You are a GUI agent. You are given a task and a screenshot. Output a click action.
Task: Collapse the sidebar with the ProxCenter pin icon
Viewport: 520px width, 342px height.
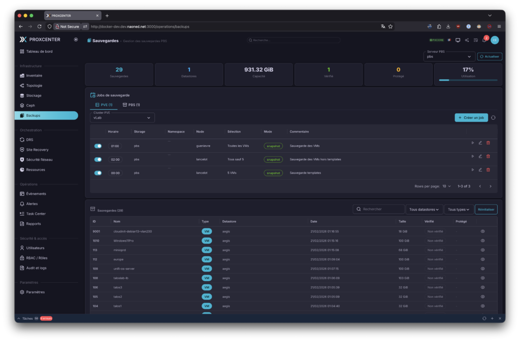(x=76, y=39)
